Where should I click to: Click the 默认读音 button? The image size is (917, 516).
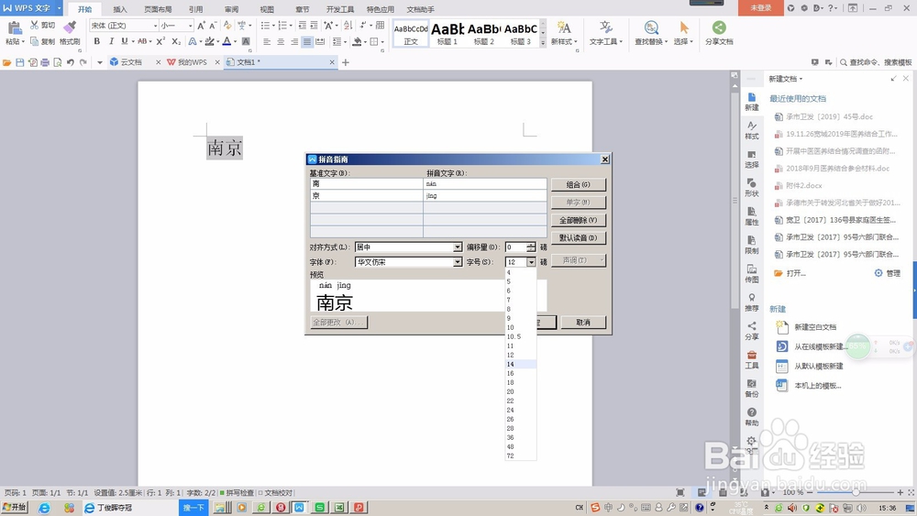point(579,238)
